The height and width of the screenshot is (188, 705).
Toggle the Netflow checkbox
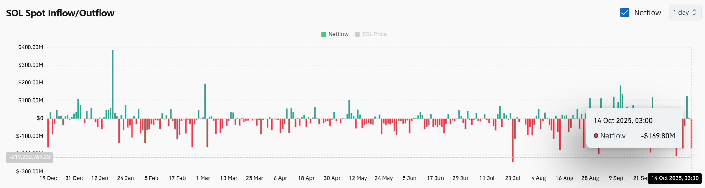[x=624, y=13]
